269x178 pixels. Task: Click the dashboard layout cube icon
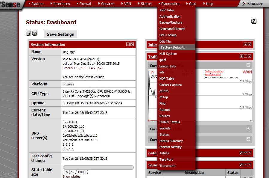35,33
